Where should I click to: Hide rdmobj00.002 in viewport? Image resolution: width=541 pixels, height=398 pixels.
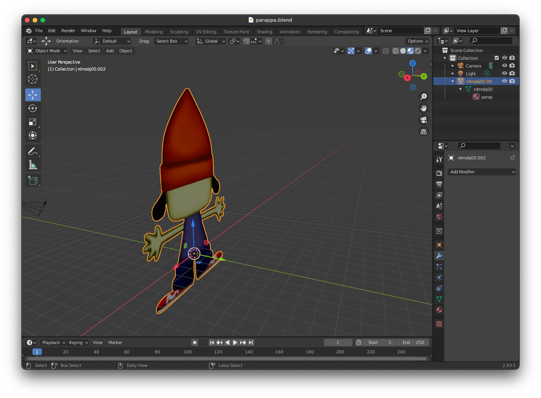(504, 81)
